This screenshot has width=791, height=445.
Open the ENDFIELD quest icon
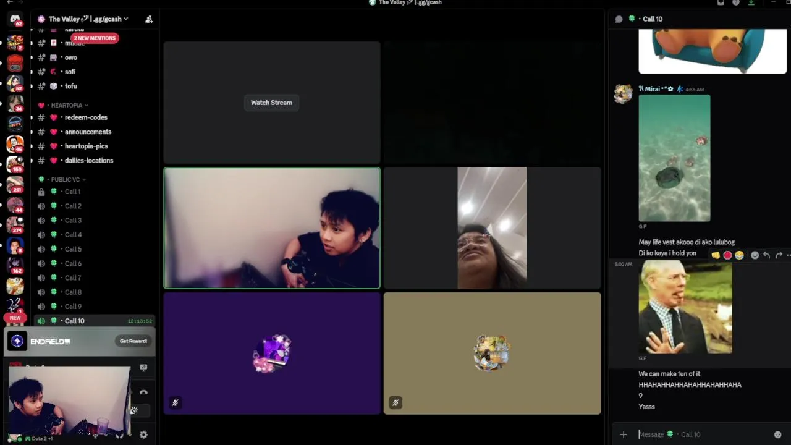pyautogui.click(x=17, y=341)
